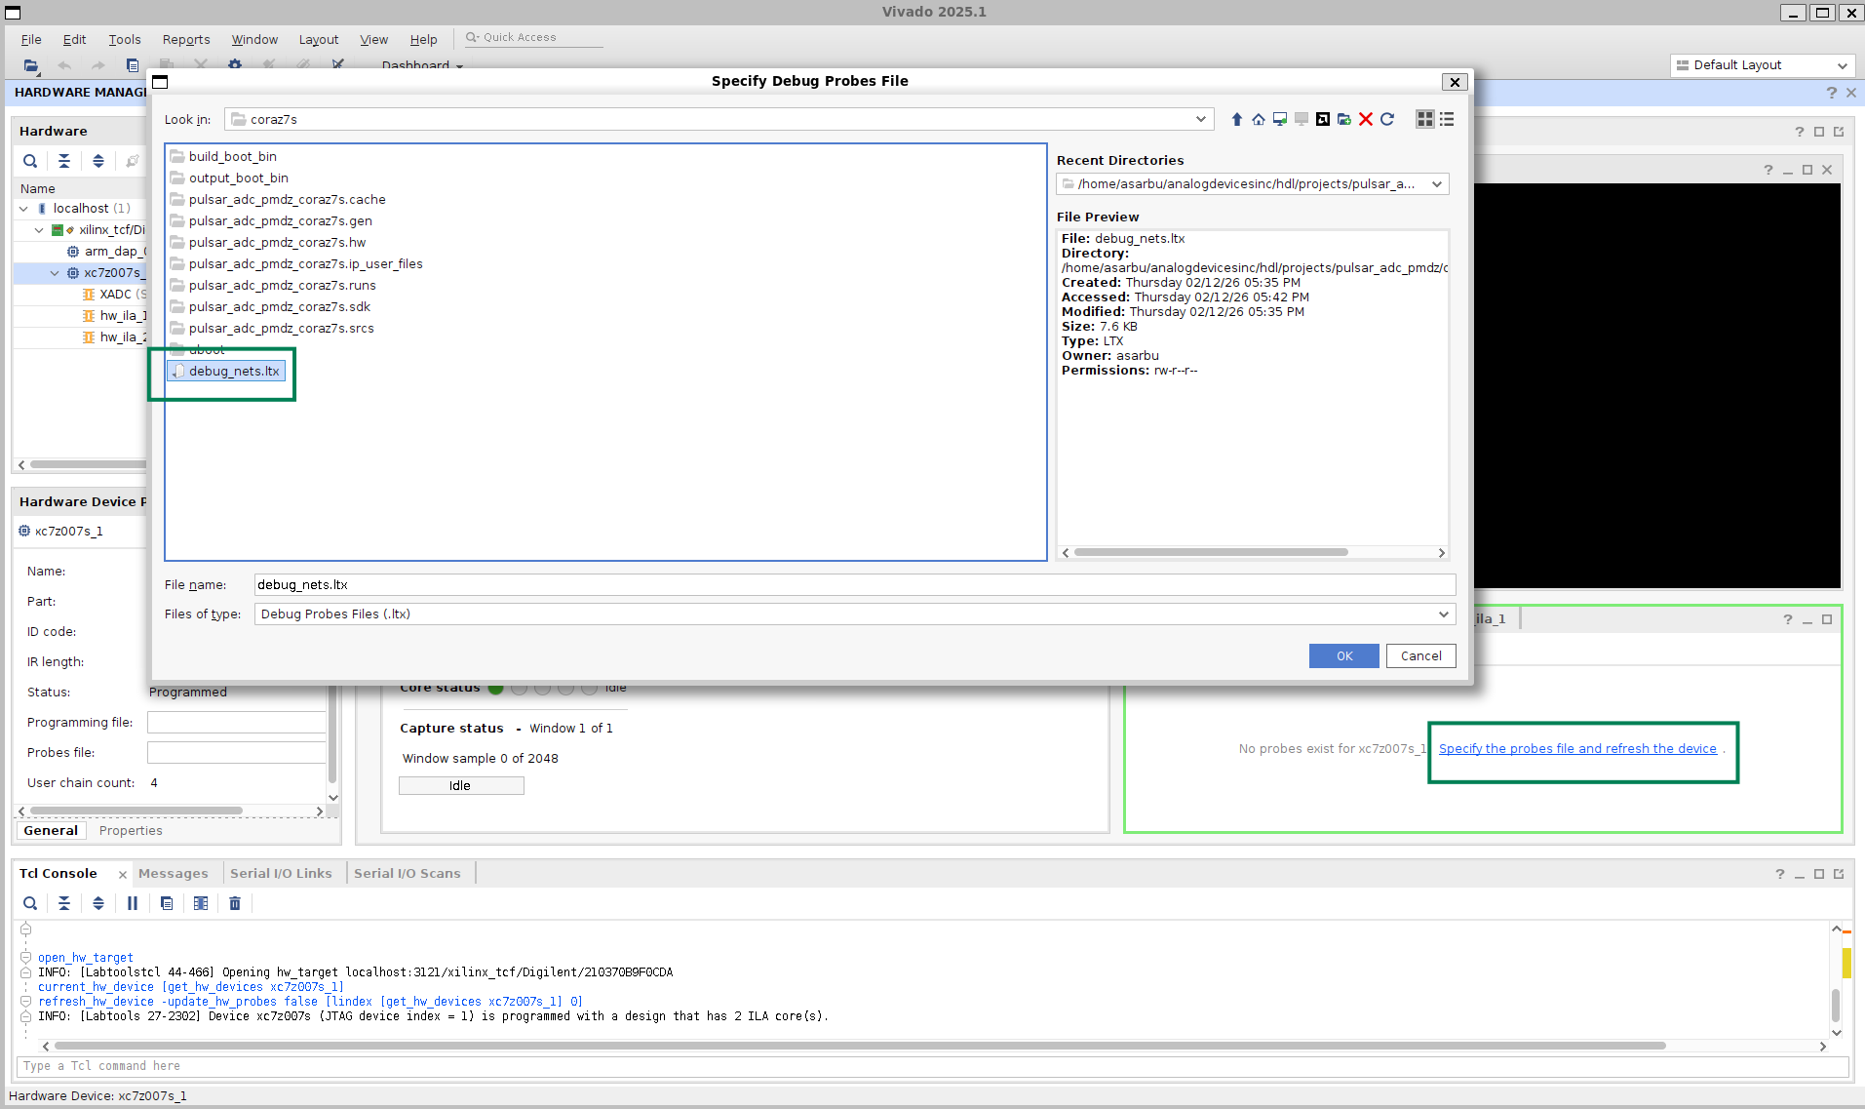Switch to Serial I/O Links tab
This screenshot has width=1865, height=1109.
(281, 874)
